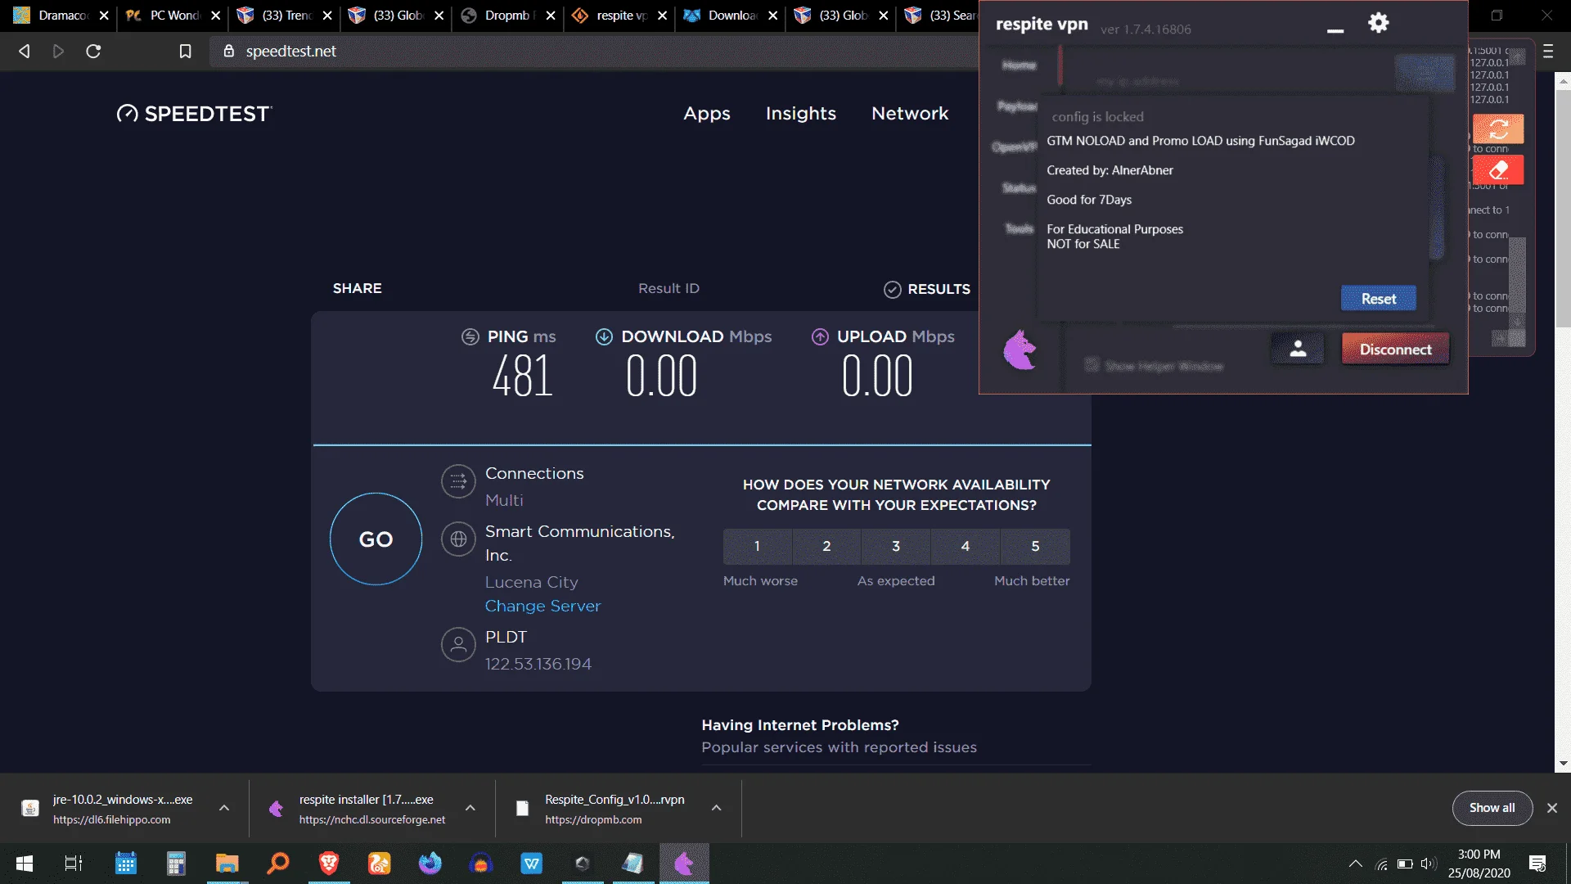1571x884 pixels.
Task: Click the orange refresh button in helper window
Action: pyautogui.click(x=1498, y=129)
